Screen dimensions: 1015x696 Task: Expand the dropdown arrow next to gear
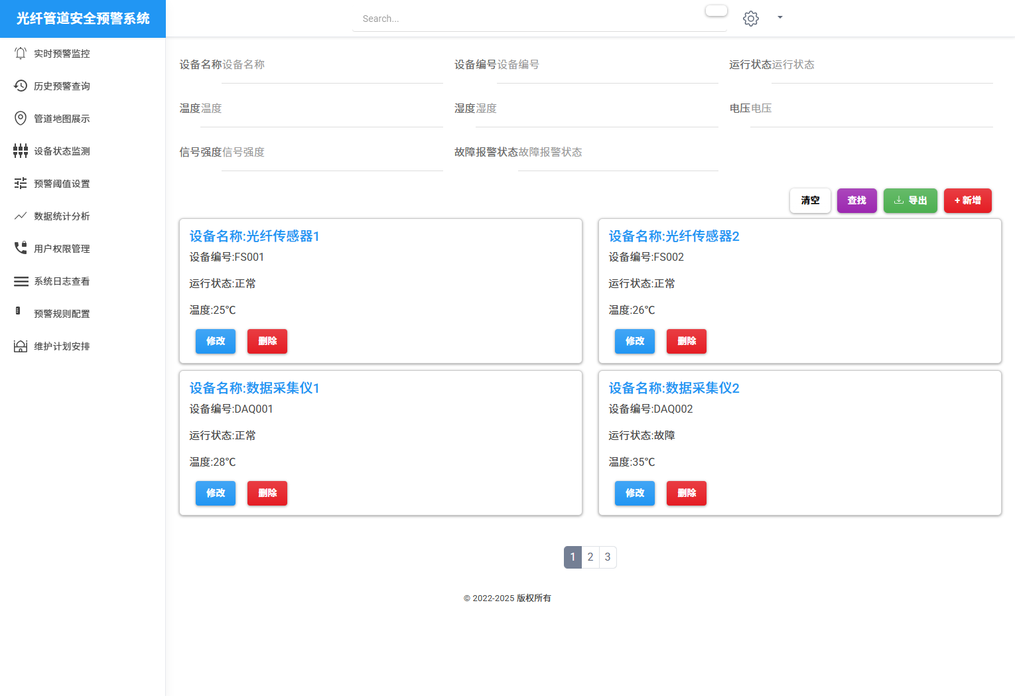click(780, 17)
